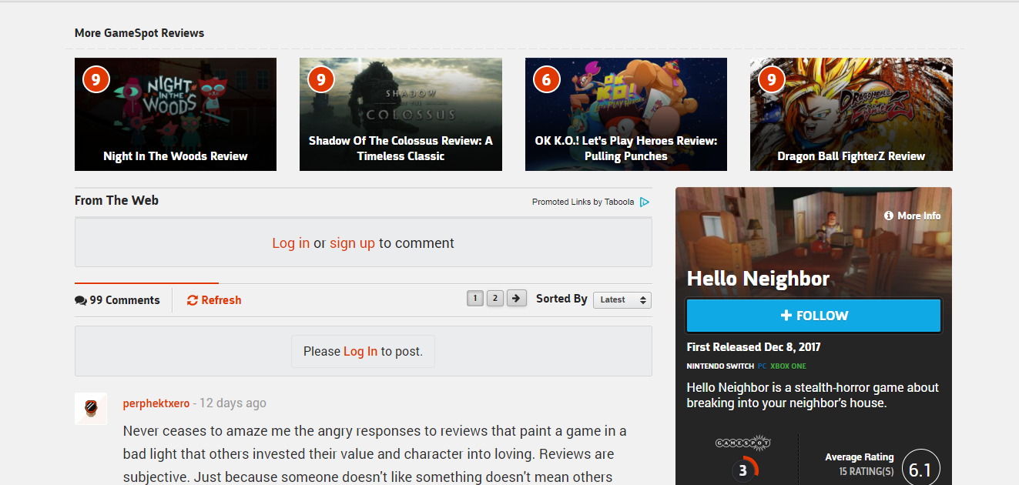Click the speech bubble comments icon
1019x485 pixels.
pyautogui.click(x=81, y=300)
